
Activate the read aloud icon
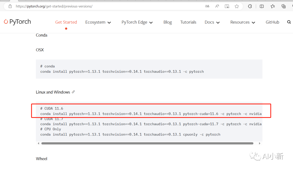217,6
